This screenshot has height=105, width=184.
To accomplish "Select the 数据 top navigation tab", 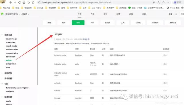I will pyautogui.click(x=131, y=14).
